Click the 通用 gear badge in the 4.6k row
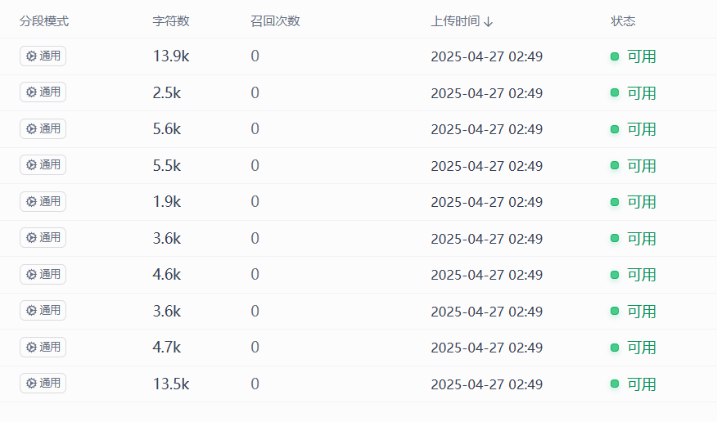Image resolution: width=717 pixels, height=422 pixels. pos(43,274)
